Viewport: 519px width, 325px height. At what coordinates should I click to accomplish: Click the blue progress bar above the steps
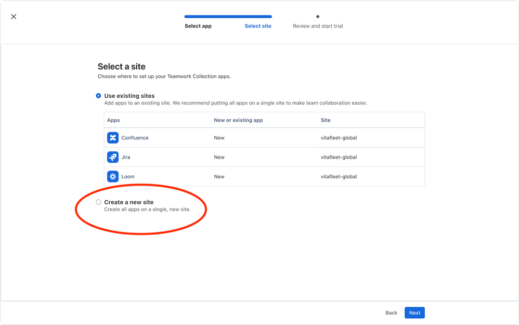point(228,17)
